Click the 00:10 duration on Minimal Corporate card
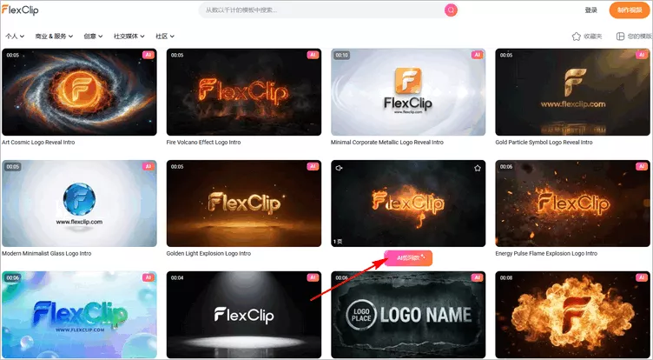The image size is (653, 360). (x=341, y=55)
